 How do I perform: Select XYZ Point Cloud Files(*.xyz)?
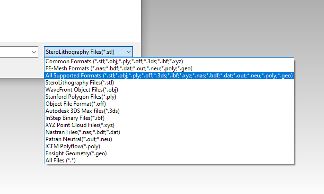pos(169,125)
